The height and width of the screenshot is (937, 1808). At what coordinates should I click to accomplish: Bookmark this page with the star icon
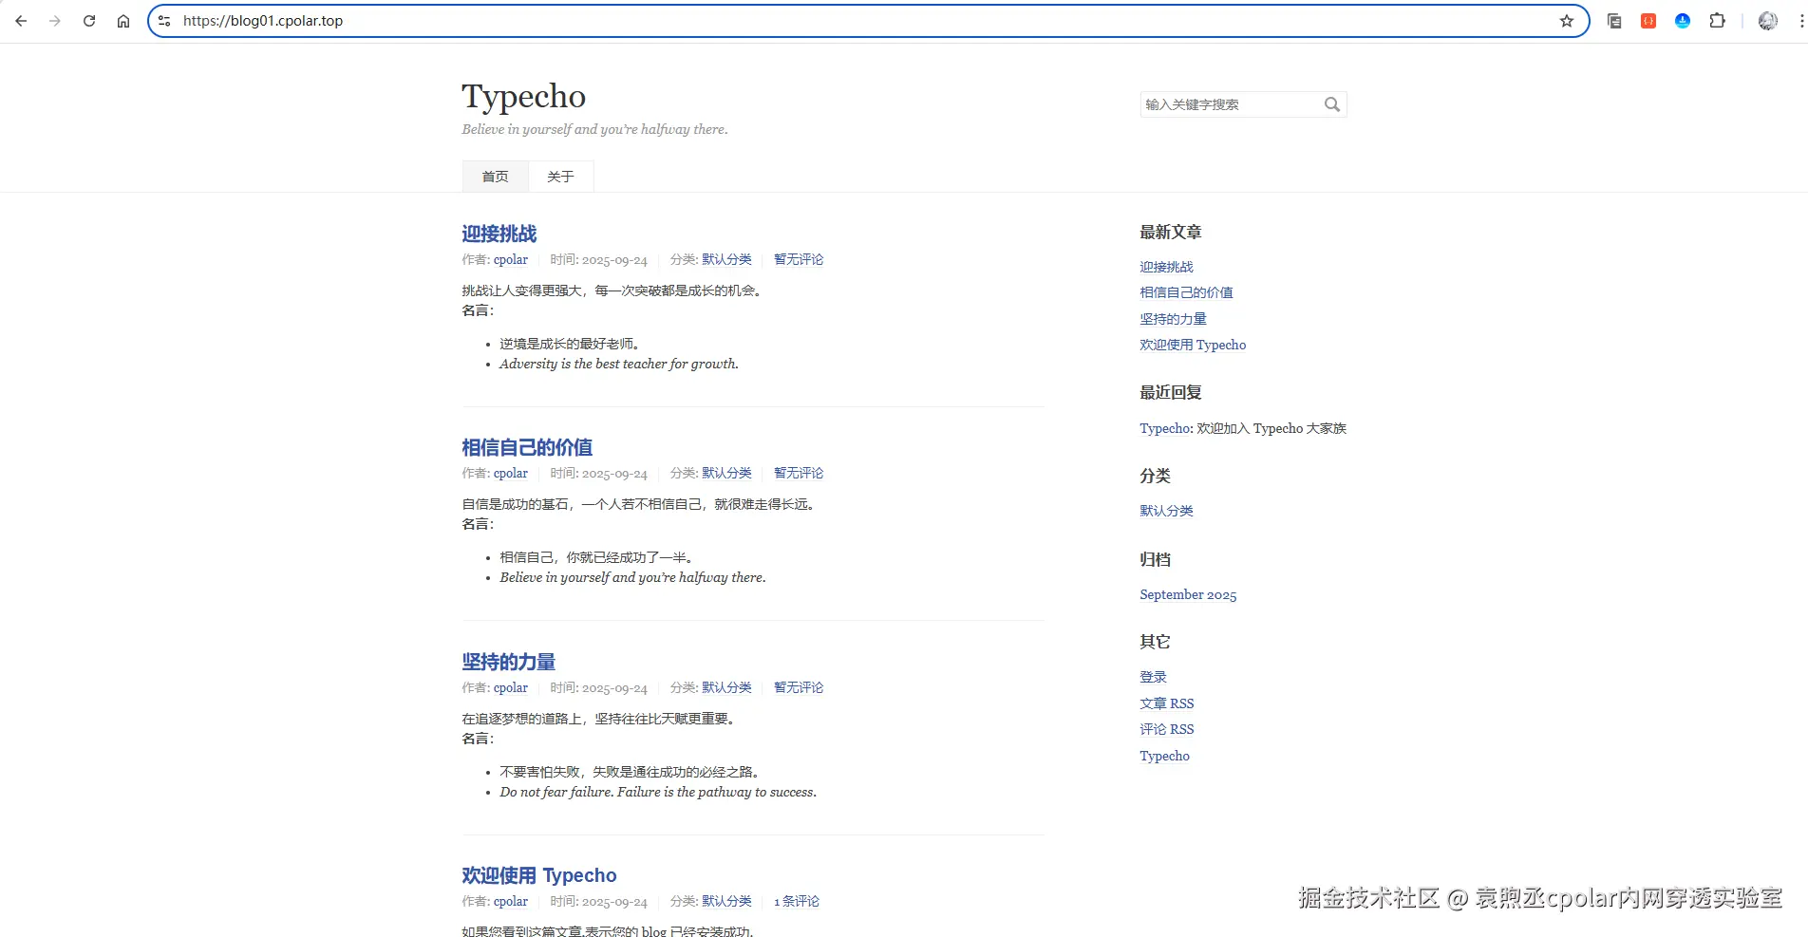(x=1567, y=21)
